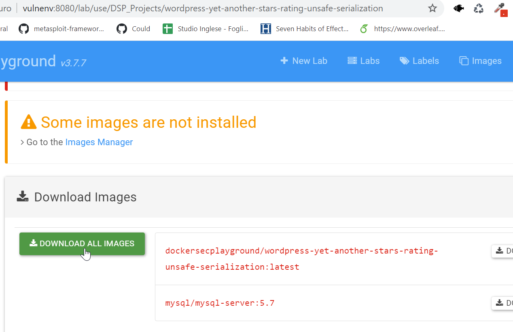
Task: Click the star to bookmark this page
Action: (x=432, y=8)
